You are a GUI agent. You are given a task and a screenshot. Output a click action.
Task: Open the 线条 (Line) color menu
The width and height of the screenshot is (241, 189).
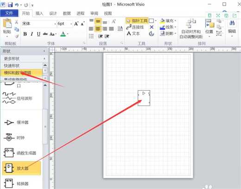[168, 27]
